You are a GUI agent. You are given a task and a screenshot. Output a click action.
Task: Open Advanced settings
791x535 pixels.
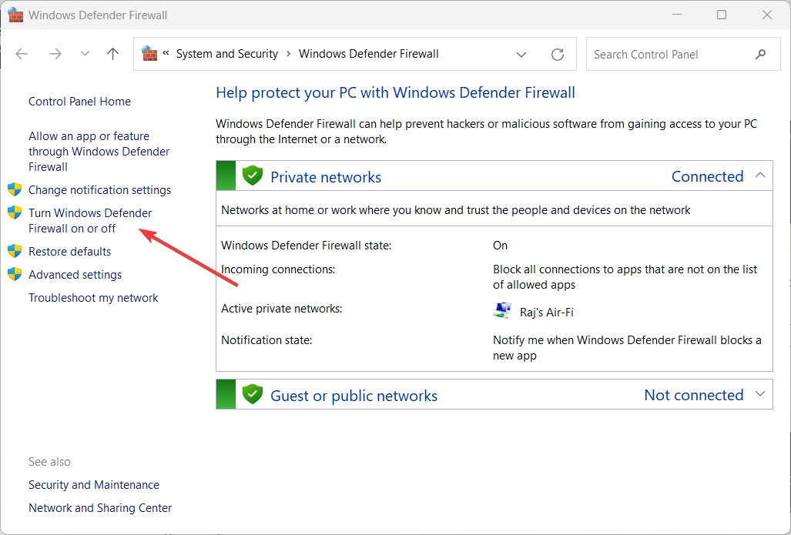point(75,275)
